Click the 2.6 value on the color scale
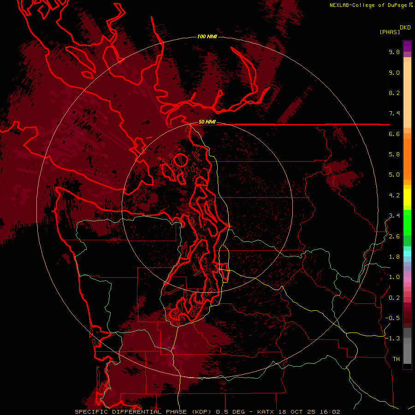The width and height of the screenshot is (415, 415). point(394,237)
